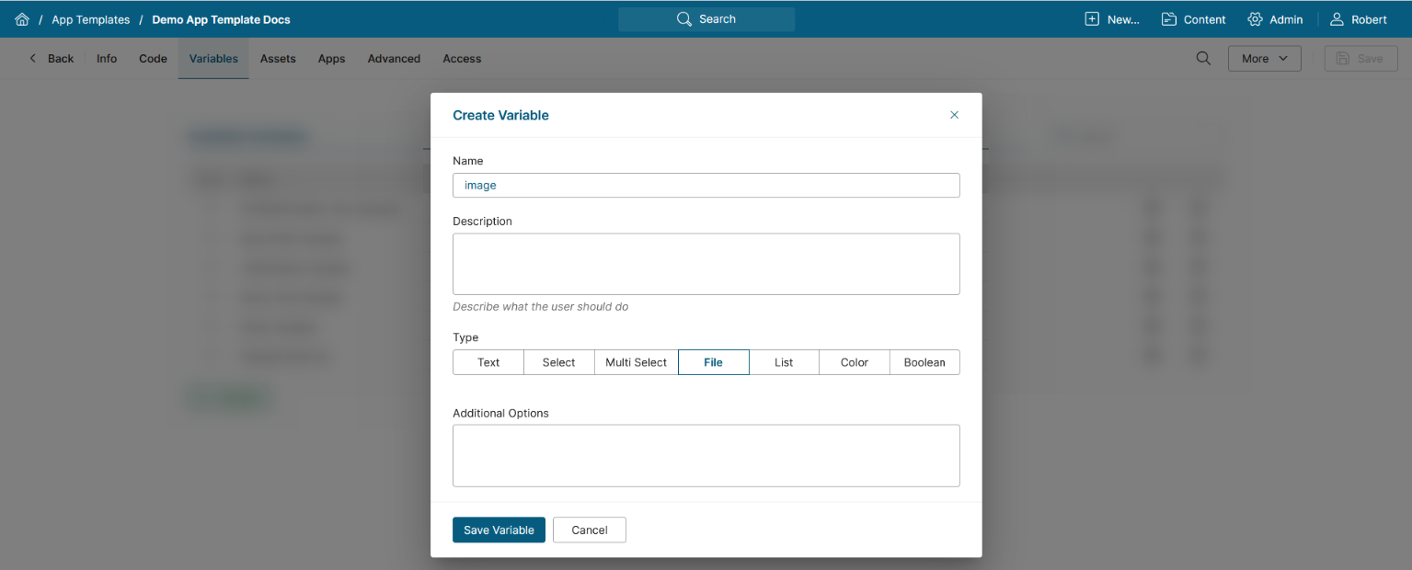1412x570 pixels.
Task: Open the Content folder link
Action: coord(1193,19)
